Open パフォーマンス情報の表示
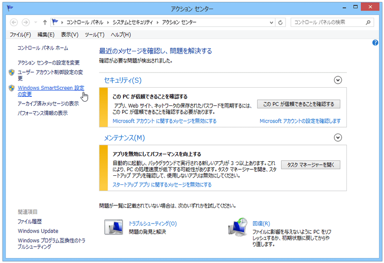 point(43,113)
